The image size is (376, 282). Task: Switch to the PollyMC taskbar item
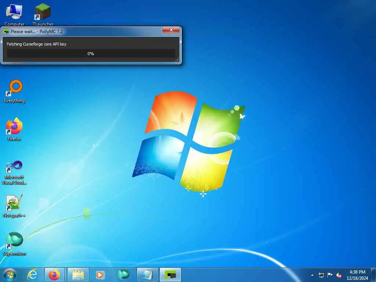170,275
